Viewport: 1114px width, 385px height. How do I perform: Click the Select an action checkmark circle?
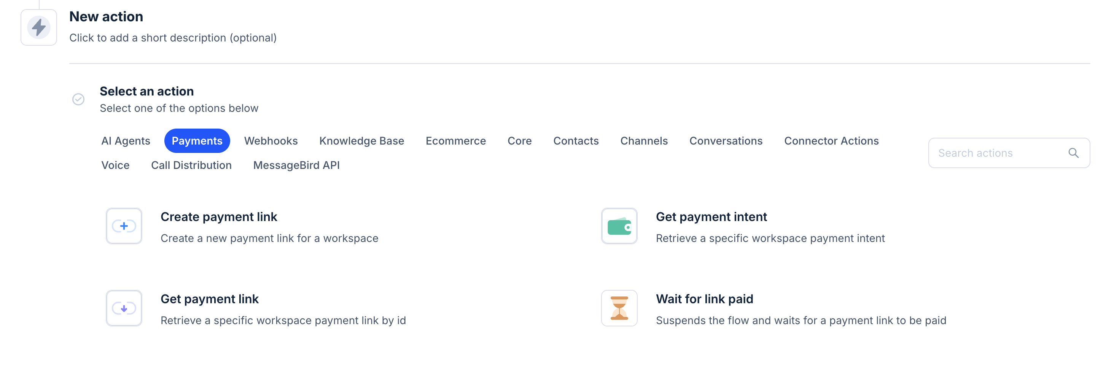pos(78,100)
